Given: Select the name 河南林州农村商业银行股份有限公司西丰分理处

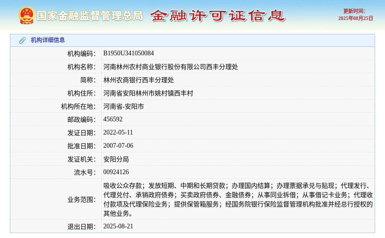Looking at the screenshot, I should click(171, 67).
